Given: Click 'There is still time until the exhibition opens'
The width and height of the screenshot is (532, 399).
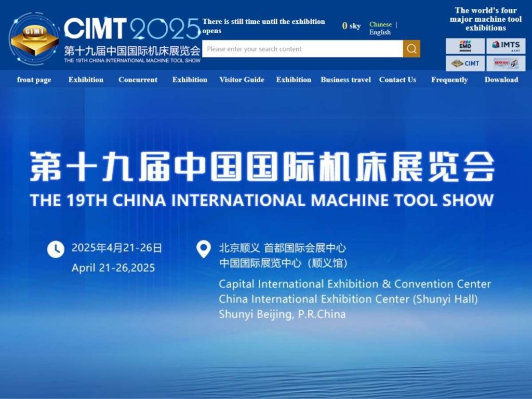Looking at the screenshot, I should [x=263, y=26].
